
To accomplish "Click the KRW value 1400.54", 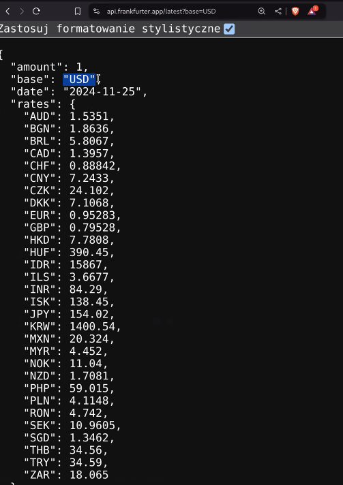I will 92,327.
